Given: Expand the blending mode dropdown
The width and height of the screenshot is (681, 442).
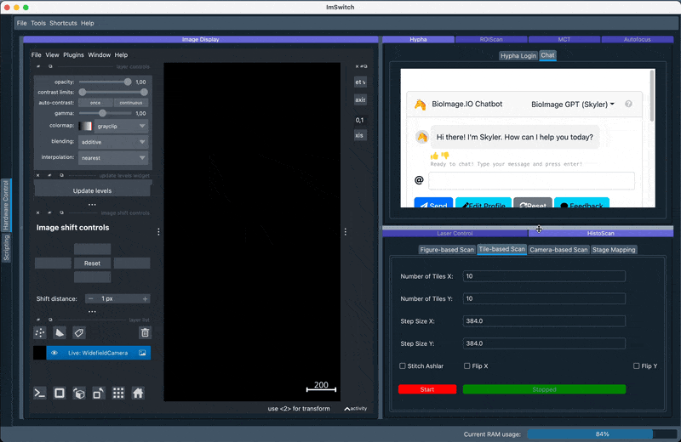Looking at the screenshot, I should click(113, 142).
